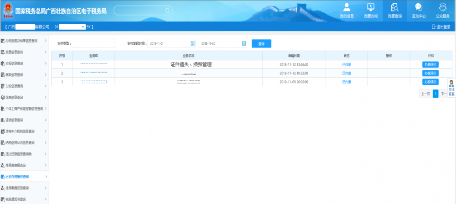Click 办税评价 for the 13:26:20 record

(430, 65)
